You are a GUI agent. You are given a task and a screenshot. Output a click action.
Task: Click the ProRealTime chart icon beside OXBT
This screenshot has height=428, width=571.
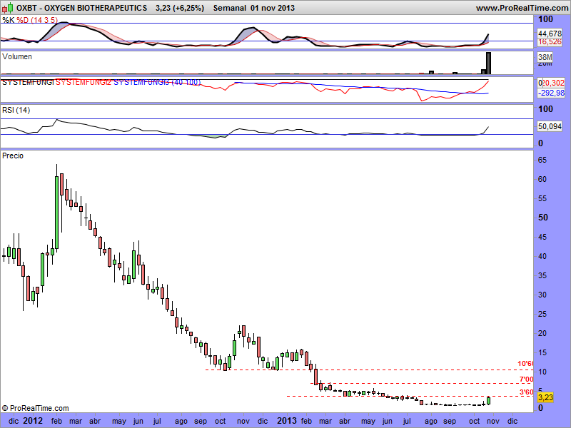point(7,8)
